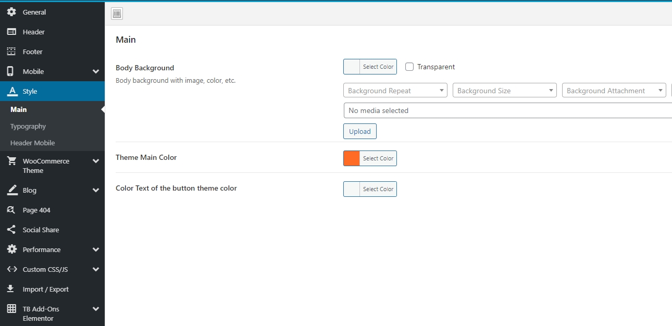
Task: Expand the Mobile menu chevron
Action: click(96, 71)
